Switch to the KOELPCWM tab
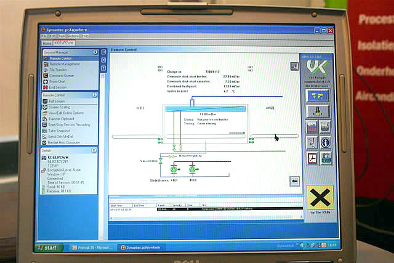Screen dimensions: 394x263 click(63, 43)
